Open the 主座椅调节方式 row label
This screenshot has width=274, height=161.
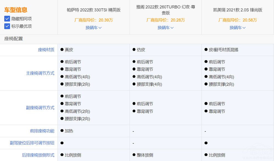[x=40, y=73]
